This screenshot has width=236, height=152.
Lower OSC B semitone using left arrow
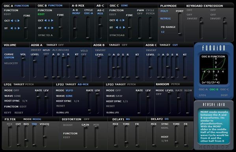pos(45,28)
